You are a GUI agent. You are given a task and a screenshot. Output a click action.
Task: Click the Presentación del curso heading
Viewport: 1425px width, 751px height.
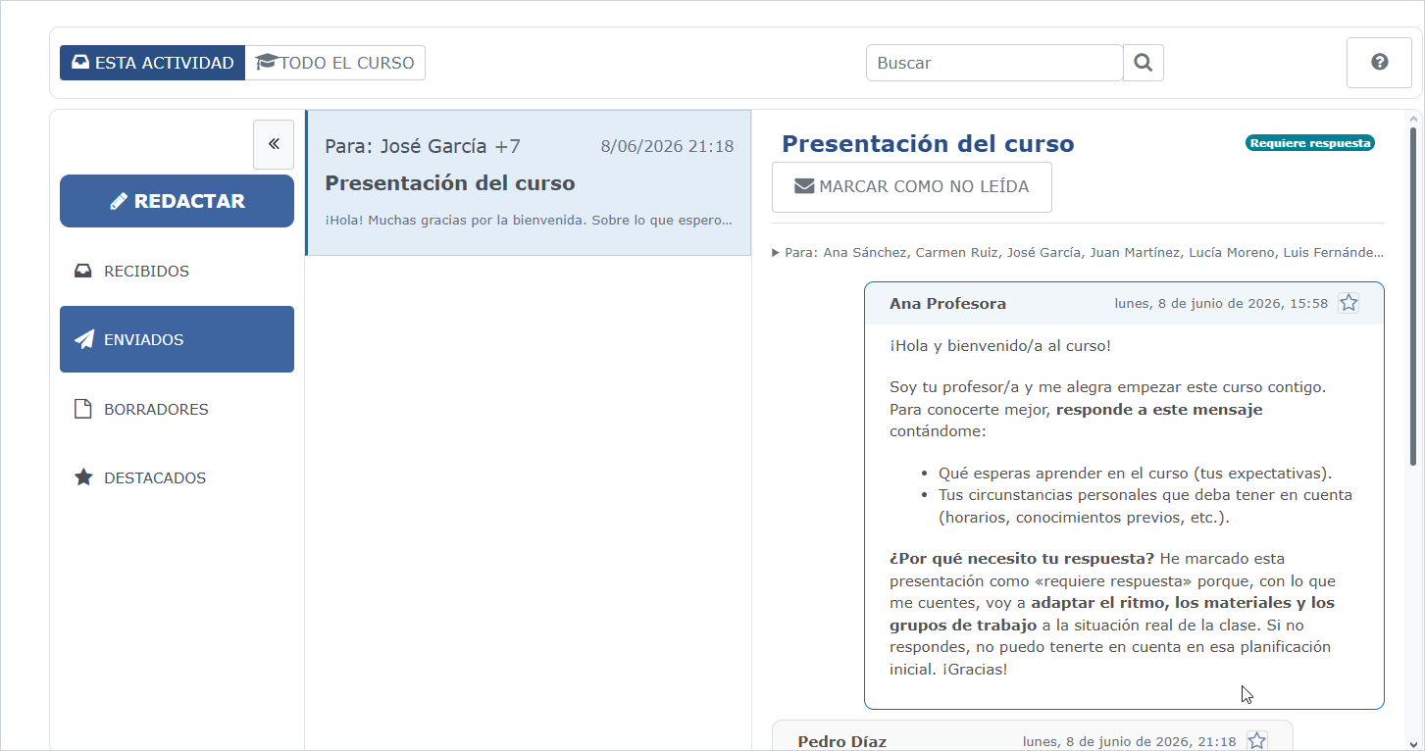coord(928,144)
